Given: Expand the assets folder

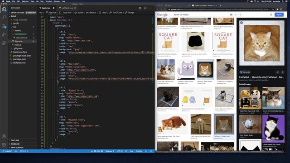Looking at the screenshot, I should click(x=18, y=30).
